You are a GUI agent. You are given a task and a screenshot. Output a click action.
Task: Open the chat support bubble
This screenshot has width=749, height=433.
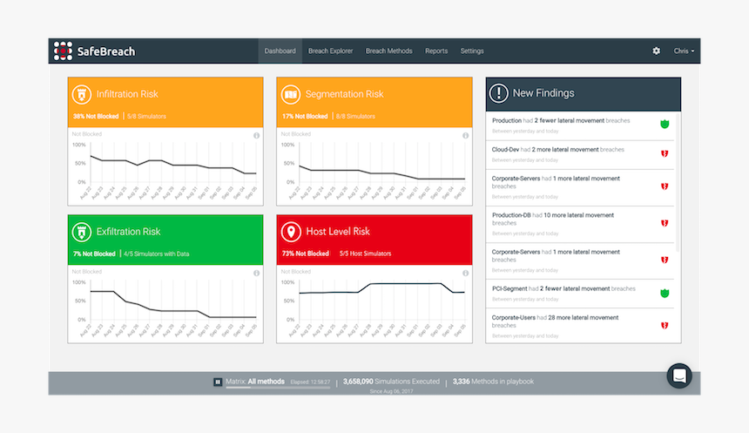click(x=679, y=375)
